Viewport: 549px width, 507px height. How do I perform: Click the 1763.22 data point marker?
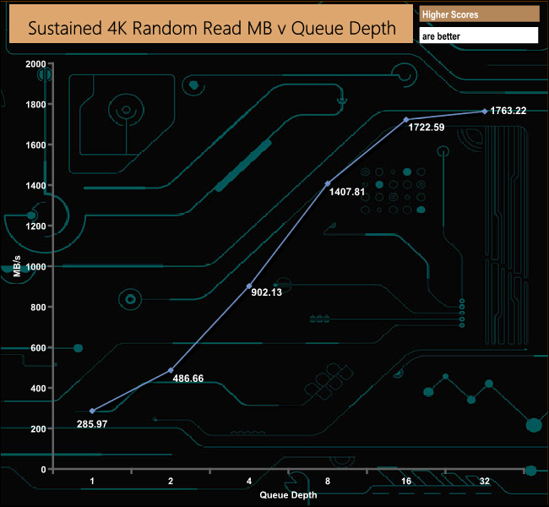(x=485, y=112)
